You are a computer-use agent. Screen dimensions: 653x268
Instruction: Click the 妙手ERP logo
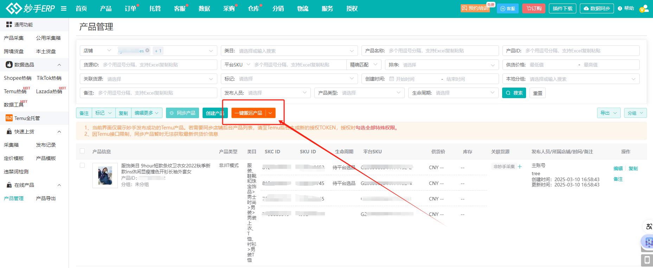point(31,8)
